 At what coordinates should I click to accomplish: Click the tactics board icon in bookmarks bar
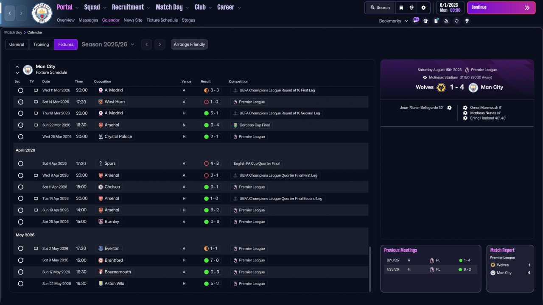(436, 21)
